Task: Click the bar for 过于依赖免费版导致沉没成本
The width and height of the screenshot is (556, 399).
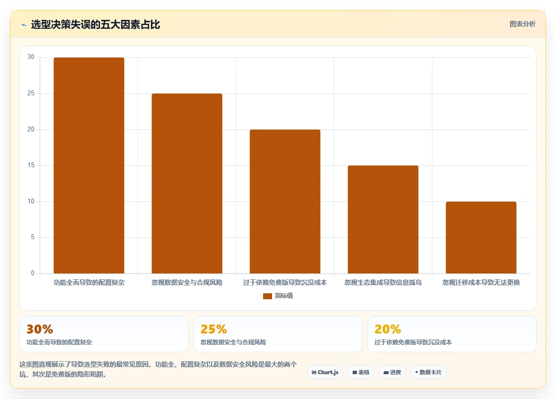Action: point(285,201)
